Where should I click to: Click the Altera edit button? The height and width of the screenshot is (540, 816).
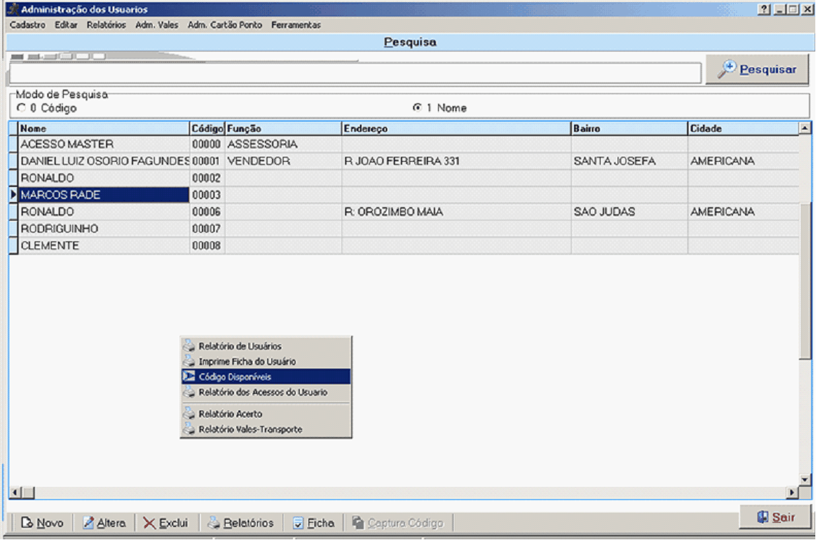(104, 523)
